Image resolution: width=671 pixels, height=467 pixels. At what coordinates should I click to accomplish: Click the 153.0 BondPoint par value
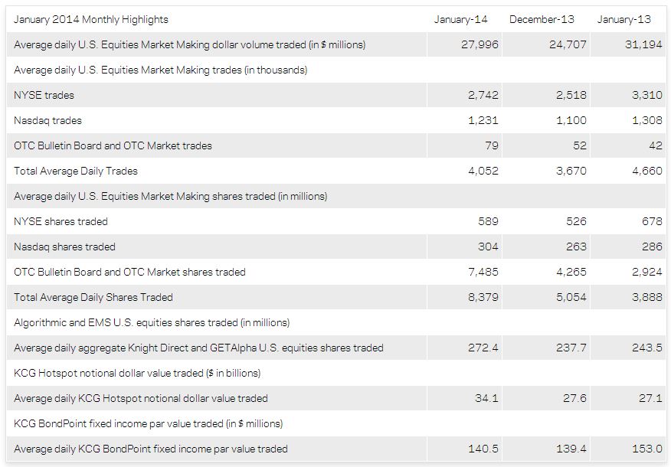pyautogui.click(x=647, y=449)
